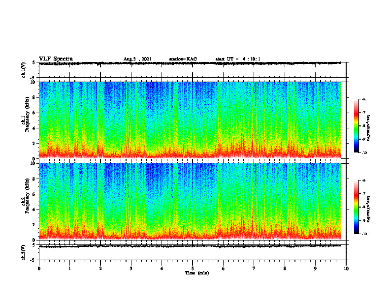Click the "6" kHz tick on ch.1 axis
Image resolution: width=390 pixels, height=301 pixels.
(34, 113)
